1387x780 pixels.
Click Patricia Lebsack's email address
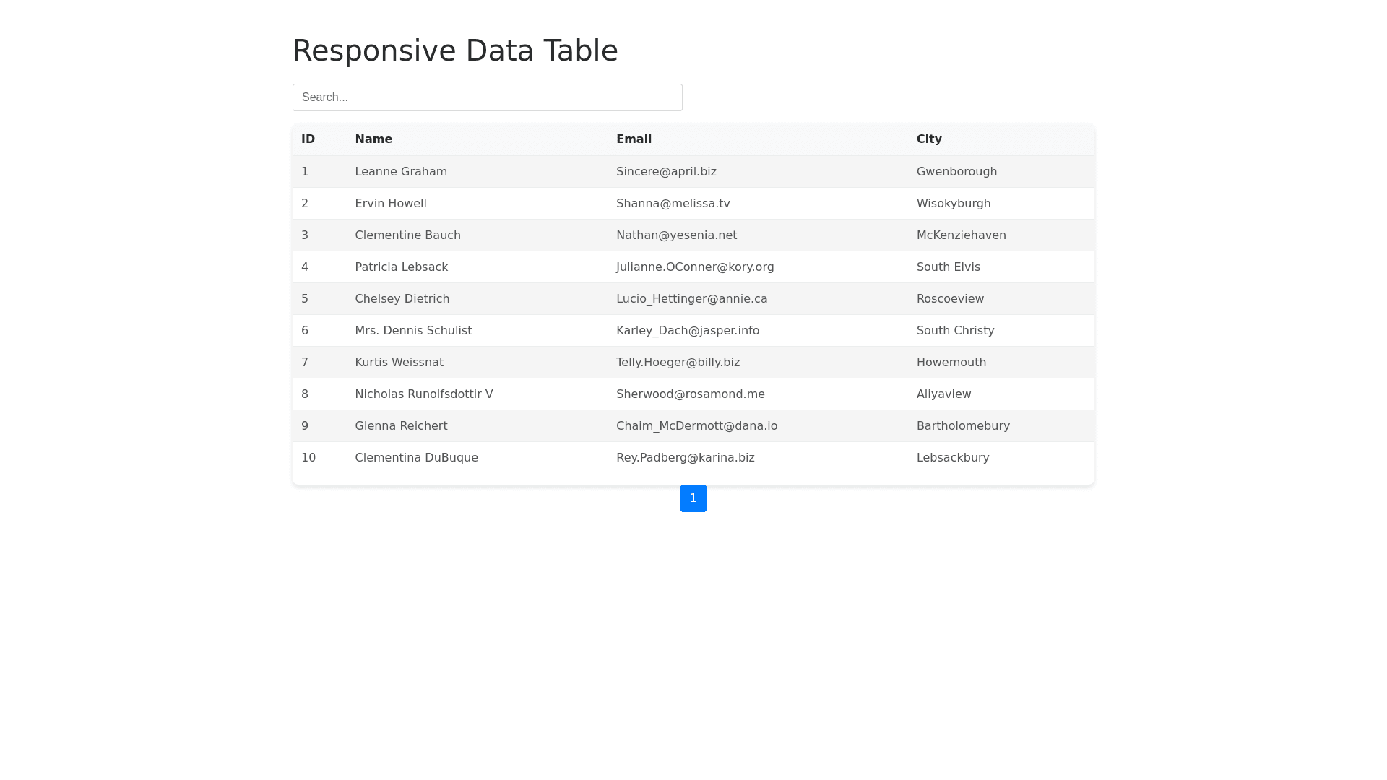pyautogui.click(x=695, y=266)
